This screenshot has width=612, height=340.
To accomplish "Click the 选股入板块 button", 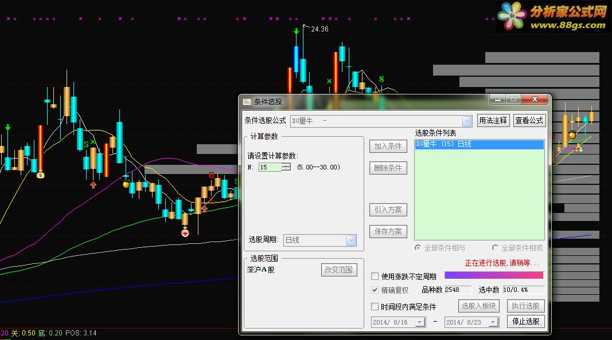I will point(478,306).
